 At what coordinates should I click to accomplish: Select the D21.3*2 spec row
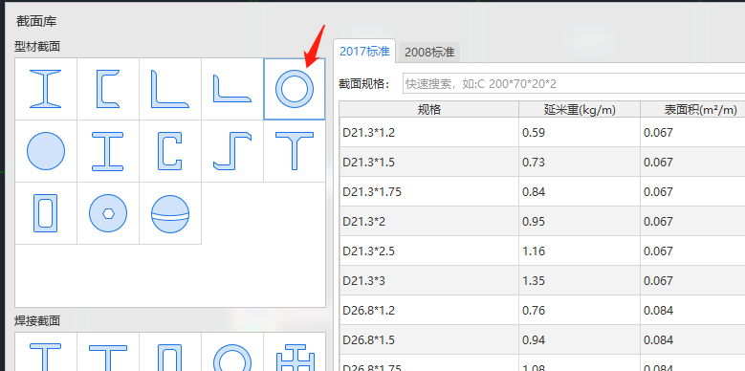[x=542, y=222]
